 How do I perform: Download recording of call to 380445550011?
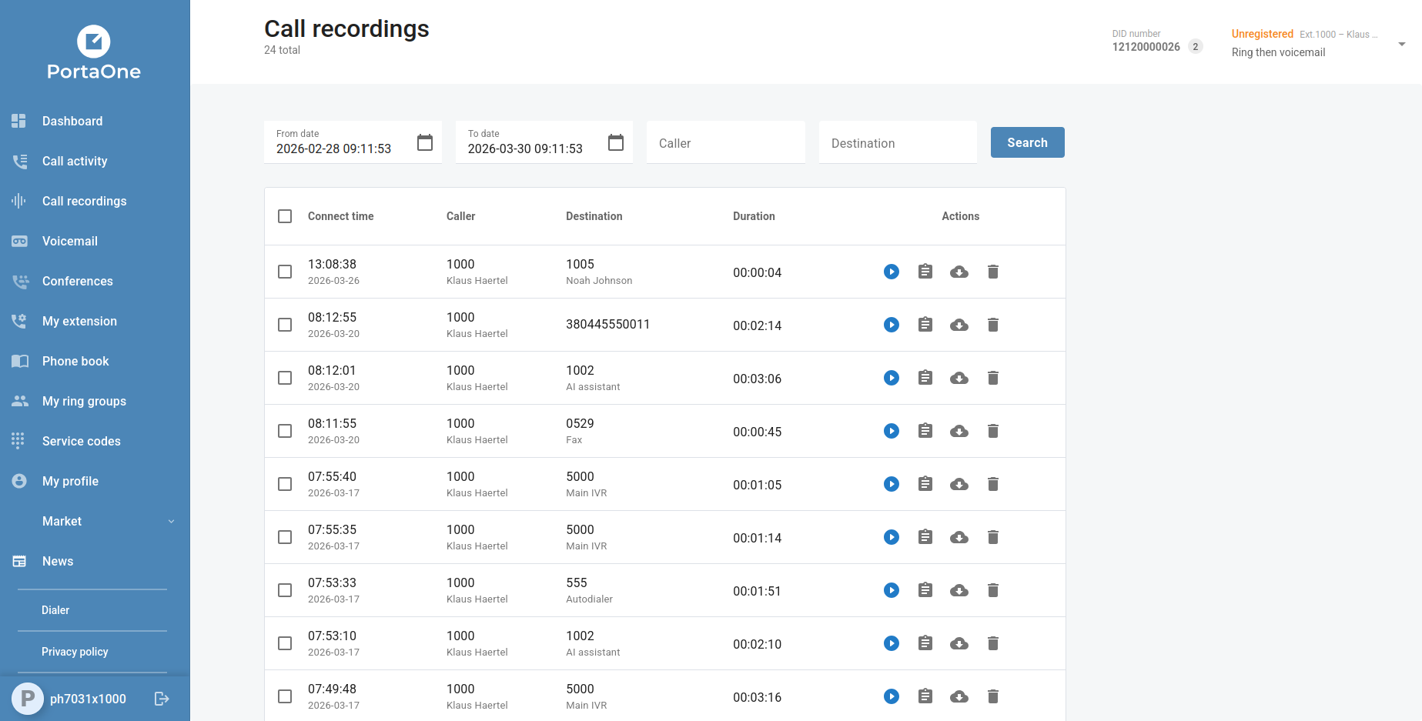click(x=959, y=325)
